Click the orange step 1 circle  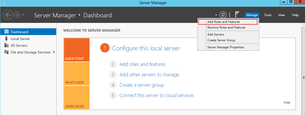point(105,48)
